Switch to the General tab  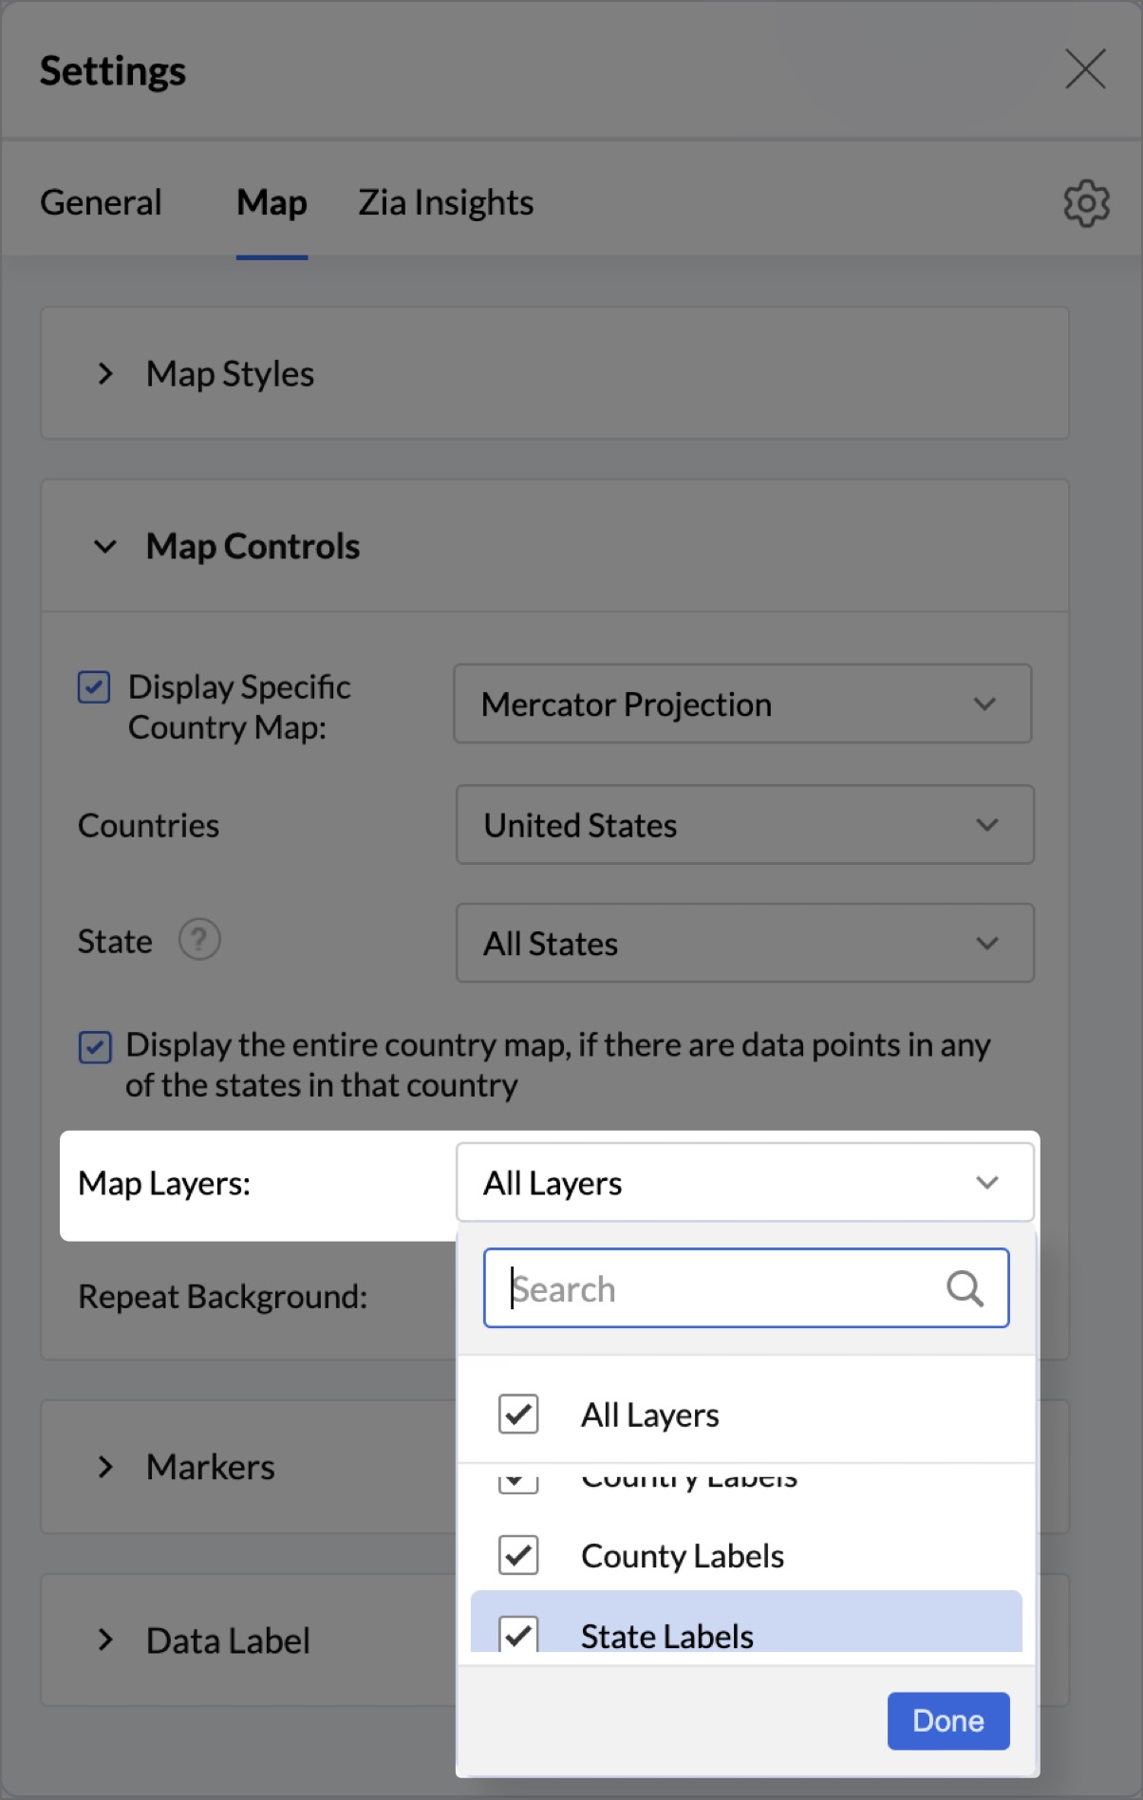(x=101, y=203)
